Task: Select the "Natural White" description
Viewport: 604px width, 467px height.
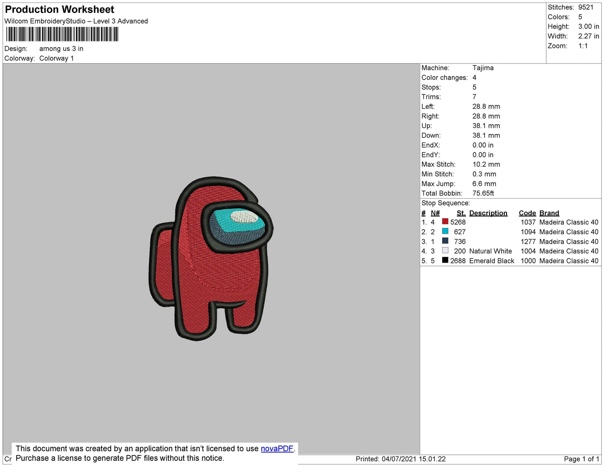Action: (x=491, y=251)
